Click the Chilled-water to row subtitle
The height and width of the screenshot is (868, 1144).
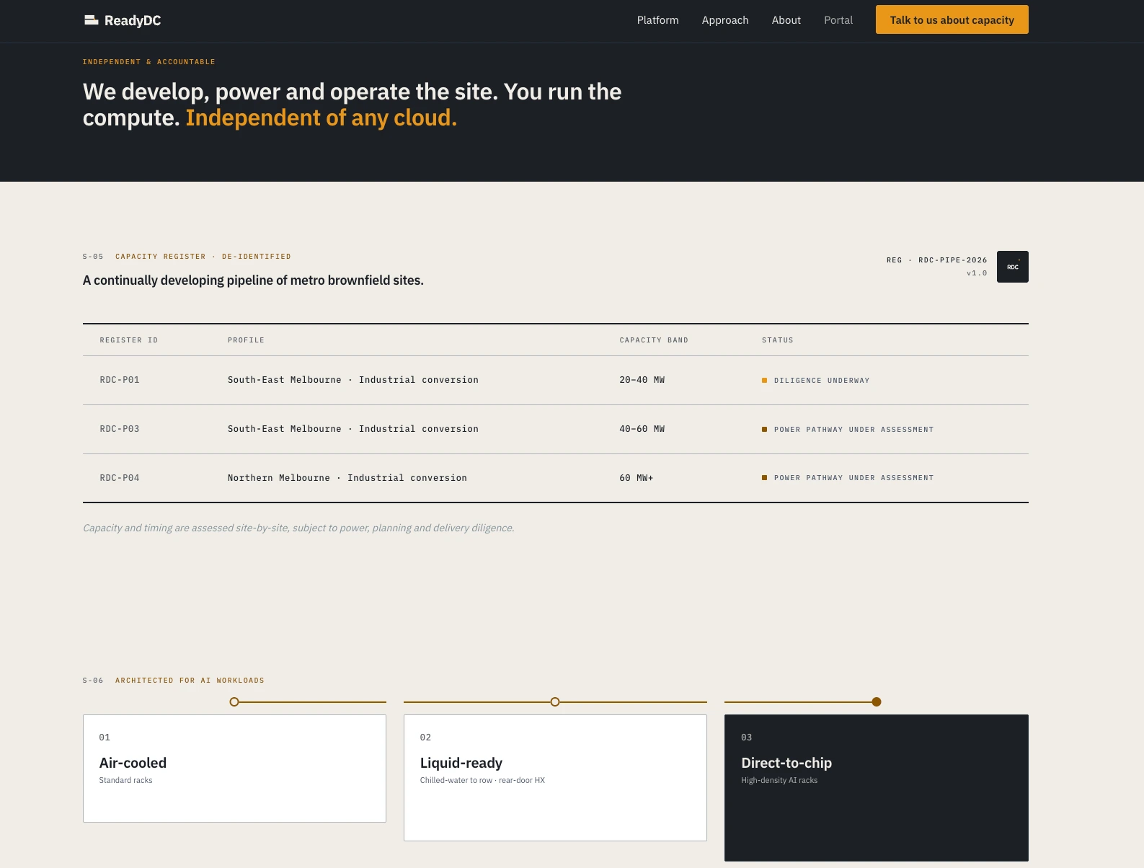[482, 780]
